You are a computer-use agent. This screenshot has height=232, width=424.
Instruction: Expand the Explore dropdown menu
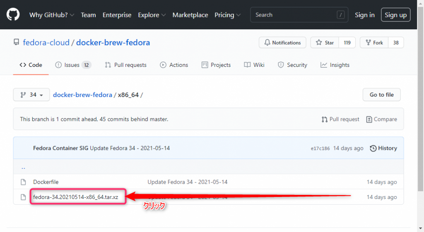152,15
